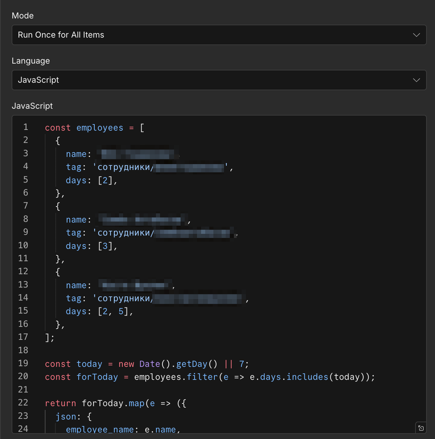This screenshot has width=435, height=439.
Task: Click the map method on line 22
Action: (x=136, y=403)
